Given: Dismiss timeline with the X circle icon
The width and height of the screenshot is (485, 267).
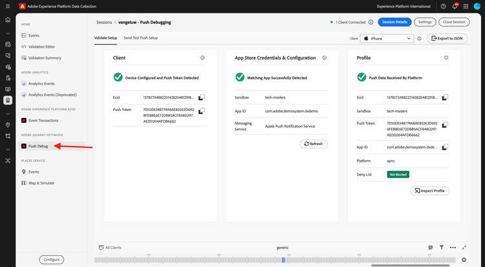Looking at the screenshot, I should 464,260.
